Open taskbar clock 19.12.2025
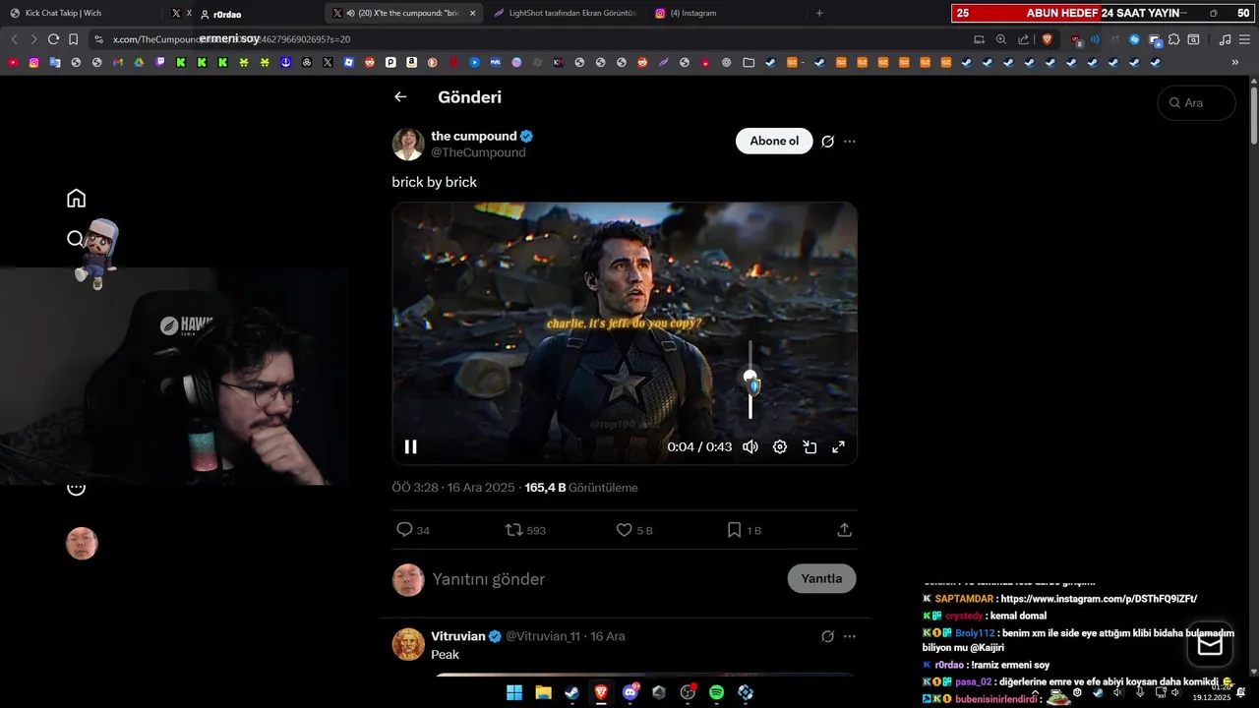This screenshot has height=708, width=1259. coord(1212,692)
